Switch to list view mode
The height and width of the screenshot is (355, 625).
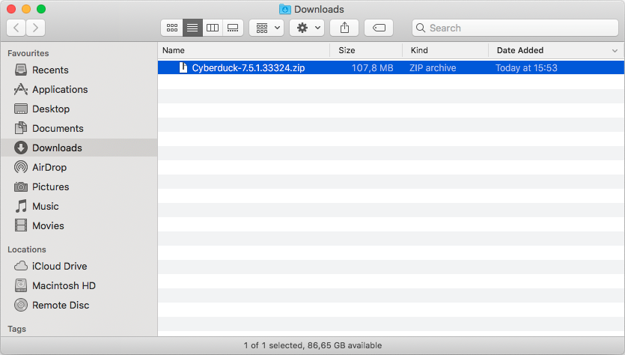click(192, 28)
